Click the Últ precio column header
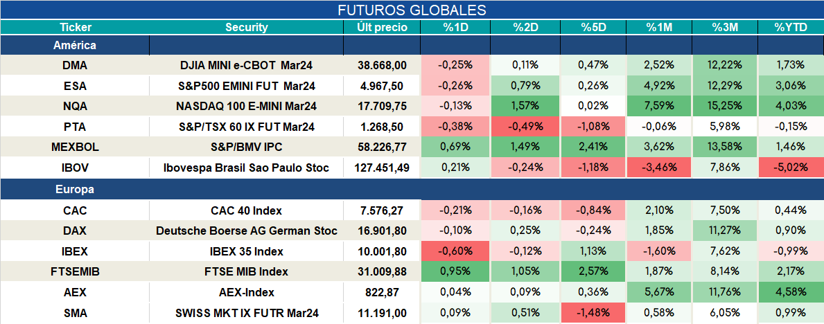Screen dimensions: 824x324 tap(382, 28)
